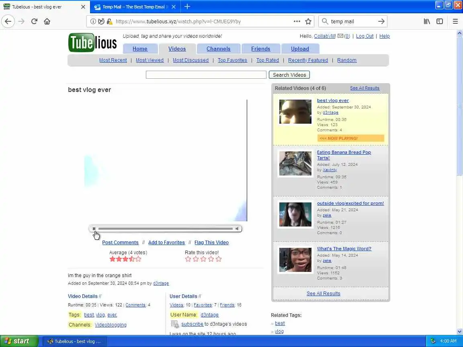Image resolution: width=463 pixels, height=347 pixels.
Task: Click the Tubelious logo
Action: point(92,43)
